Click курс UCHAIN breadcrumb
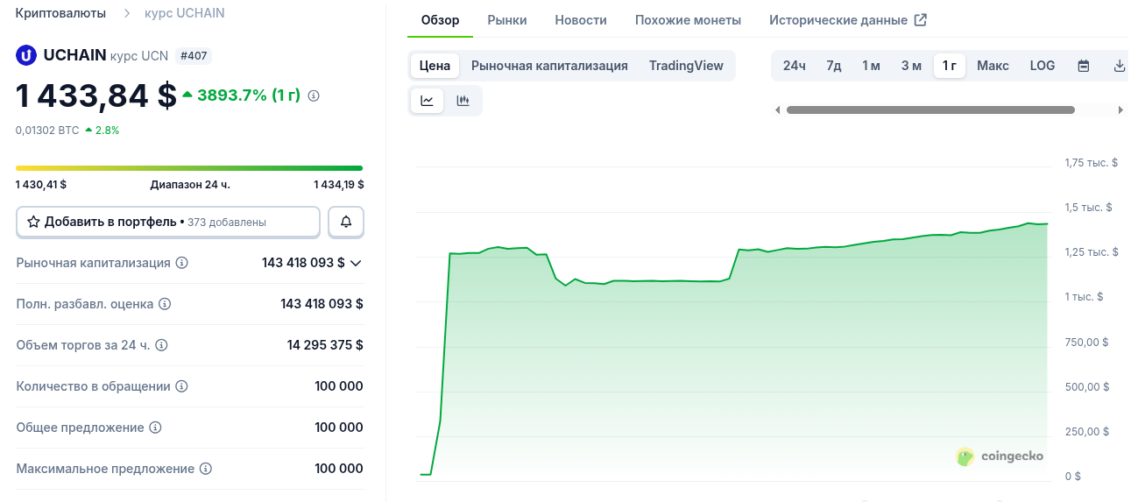Image resolution: width=1131 pixels, height=502 pixels. pos(185,13)
